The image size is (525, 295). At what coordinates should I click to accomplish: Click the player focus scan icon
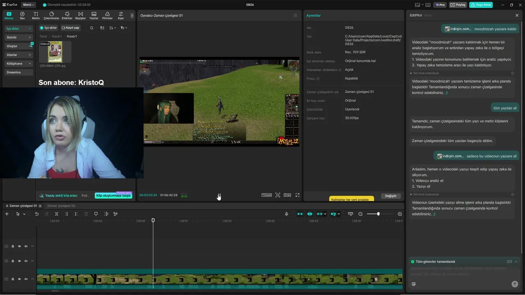(x=278, y=195)
